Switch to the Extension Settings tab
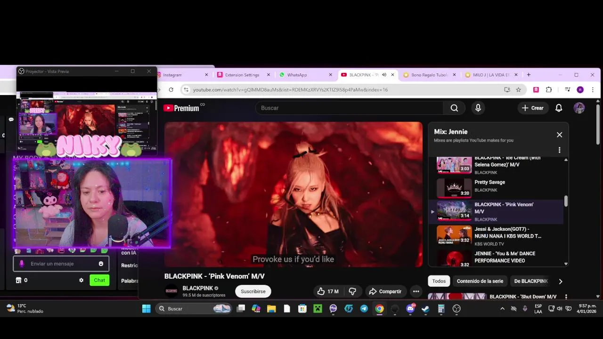This screenshot has height=339, width=603. tap(244, 75)
